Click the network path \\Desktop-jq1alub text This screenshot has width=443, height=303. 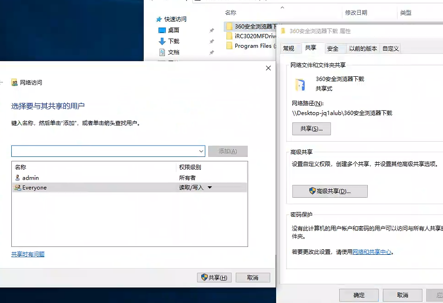click(x=342, y=113)
